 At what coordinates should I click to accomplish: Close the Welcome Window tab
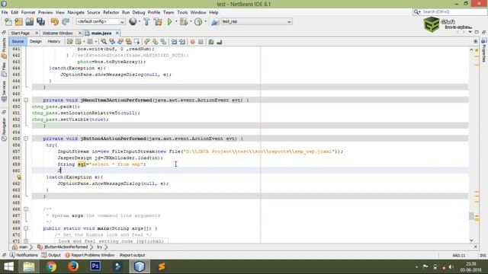click(x=80, y=33)
